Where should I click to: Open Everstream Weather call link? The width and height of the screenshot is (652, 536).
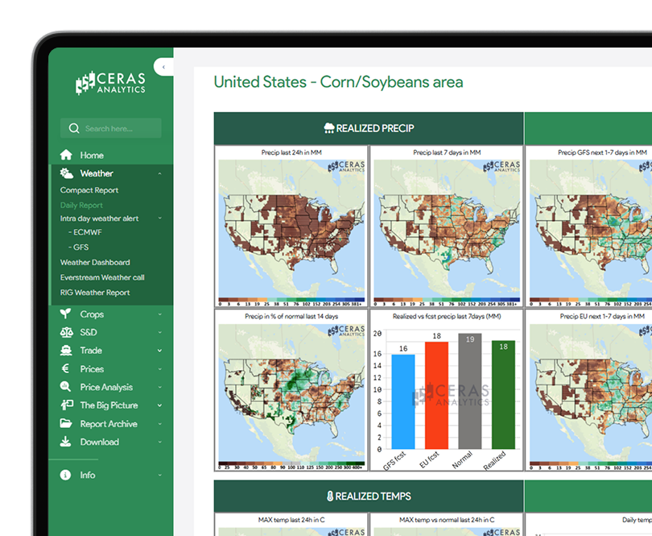[x=102, y=277]
